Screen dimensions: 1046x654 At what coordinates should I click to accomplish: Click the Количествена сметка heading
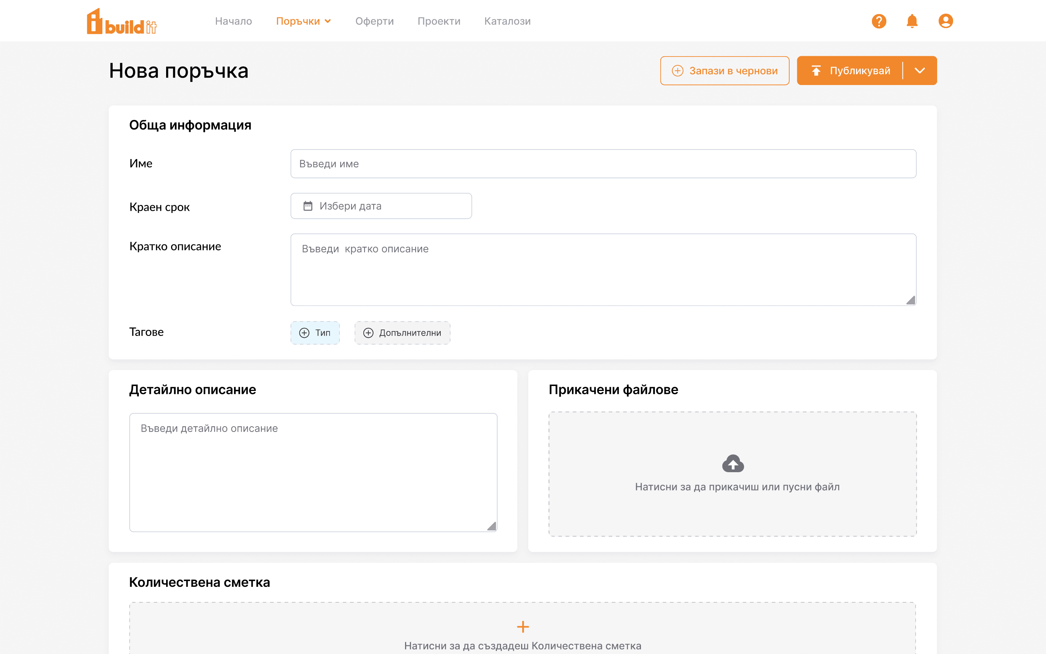tap(199, 582)
